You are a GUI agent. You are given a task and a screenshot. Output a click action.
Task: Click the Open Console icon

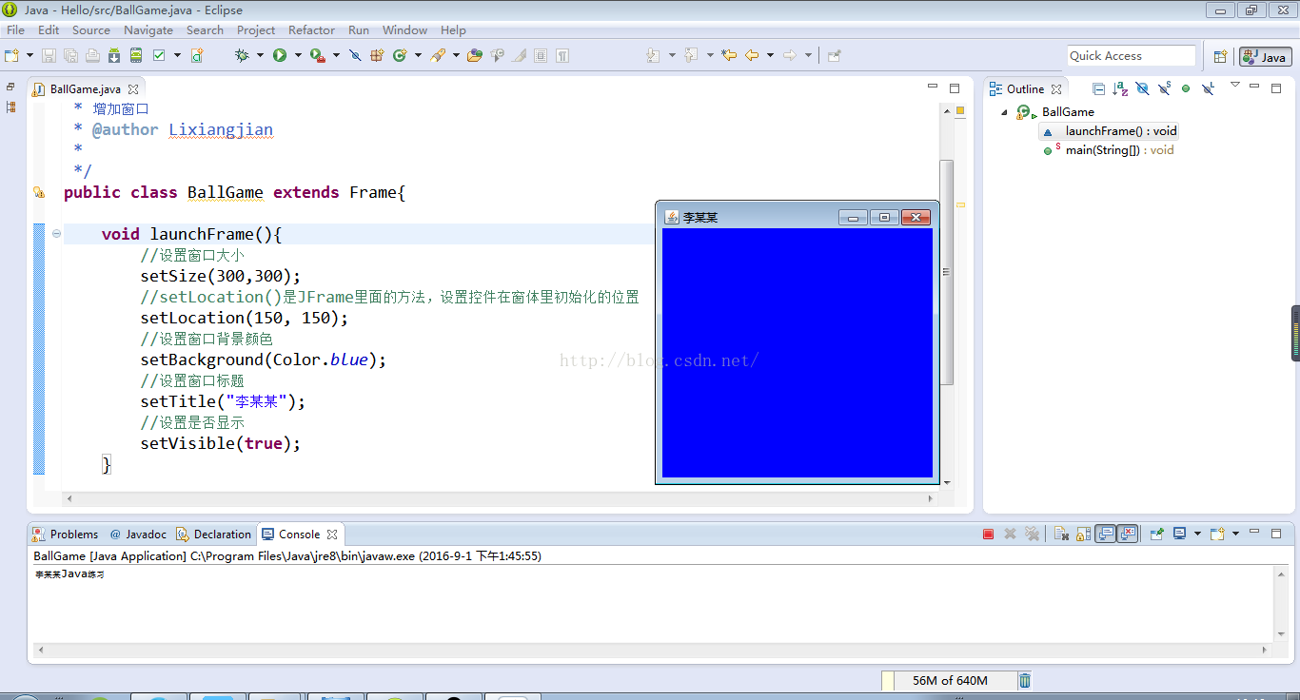pyautogui.click(x=1218, y=534)
